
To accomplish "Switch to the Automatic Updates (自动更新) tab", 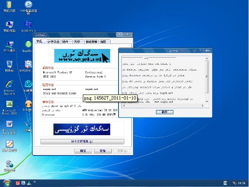I will coord(92,42).
